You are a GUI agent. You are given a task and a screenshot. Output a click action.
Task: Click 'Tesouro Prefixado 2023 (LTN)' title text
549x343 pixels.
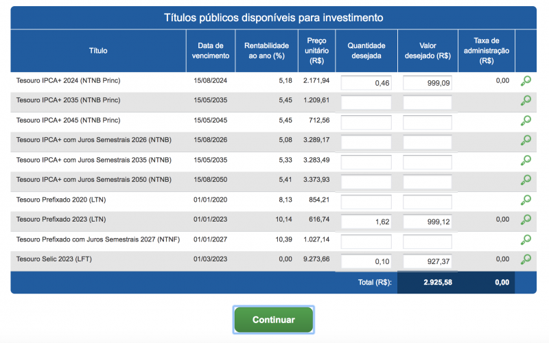[x=61, y=219]
